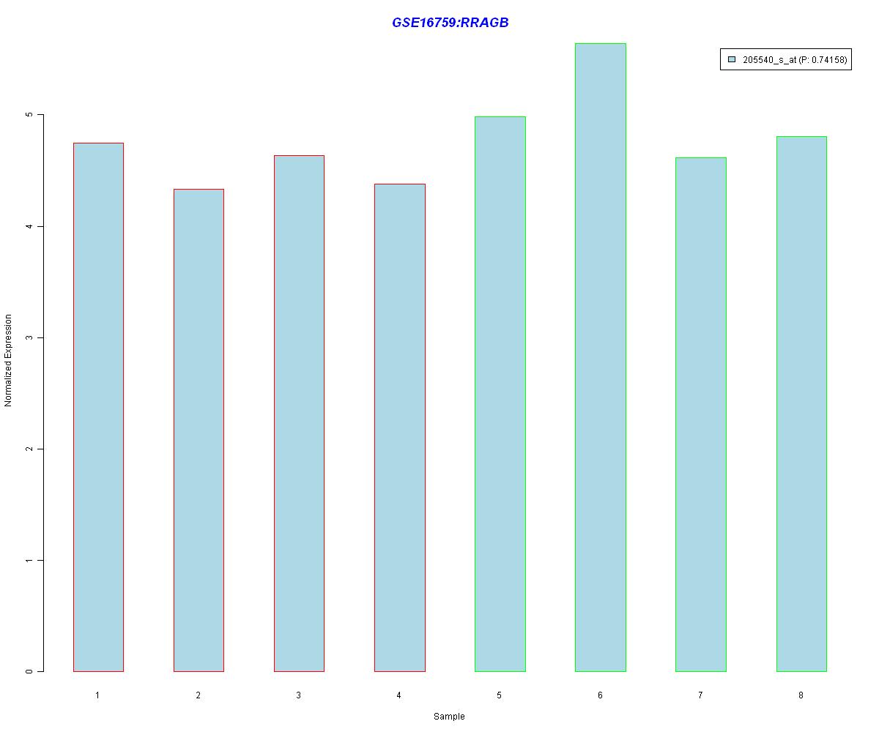Screen dimensions: 879x732
Task: Click the x-axis label 4
Action: [x=399, y=695]
